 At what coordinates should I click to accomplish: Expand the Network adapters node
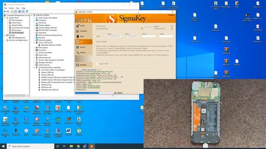[x=34, y=40]
